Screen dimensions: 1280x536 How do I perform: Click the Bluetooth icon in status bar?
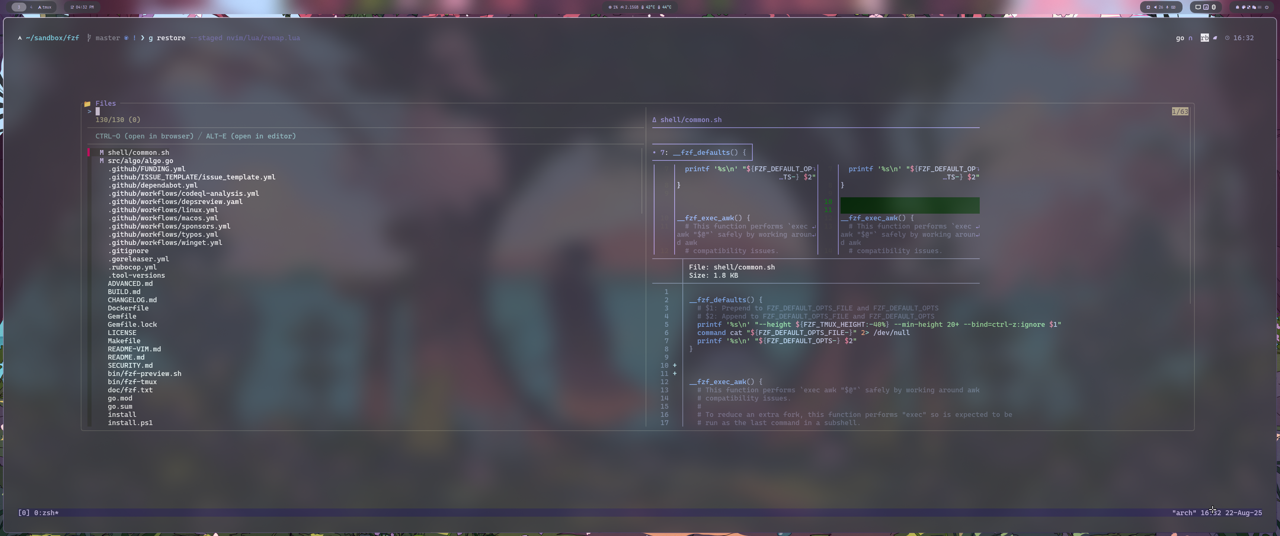[x=1214, y=7]
